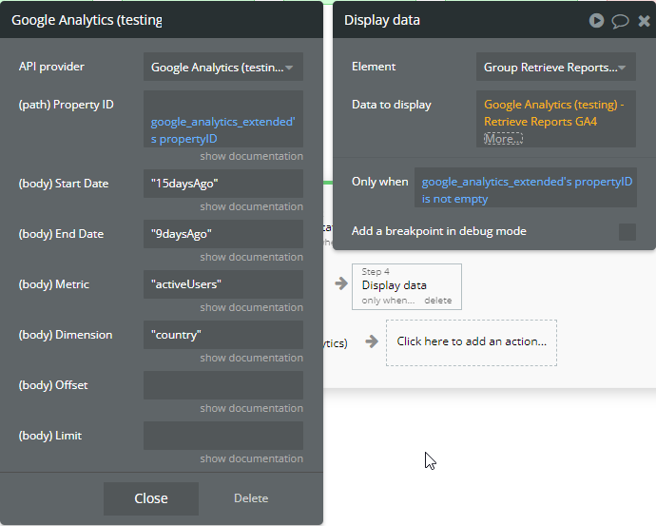Click the End Date field "9daysAgo"
656x526 pixels.
click(x=223, y=234)
